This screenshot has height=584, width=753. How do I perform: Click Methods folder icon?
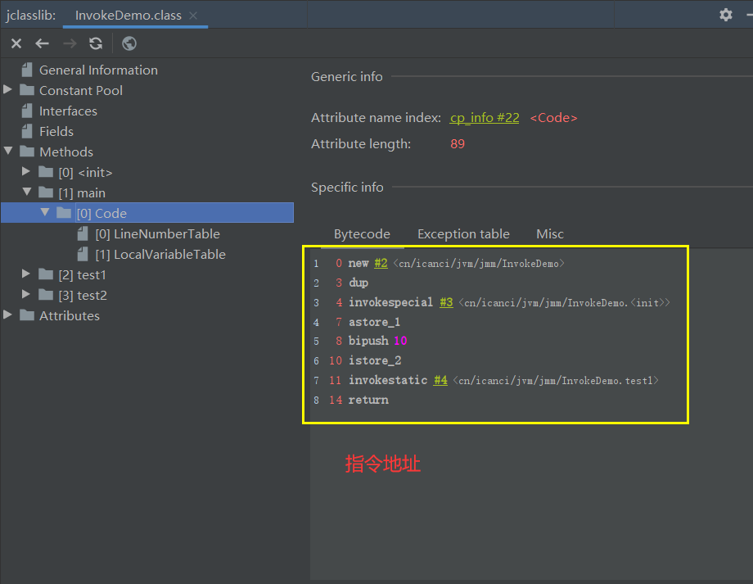tap(27, 152)
